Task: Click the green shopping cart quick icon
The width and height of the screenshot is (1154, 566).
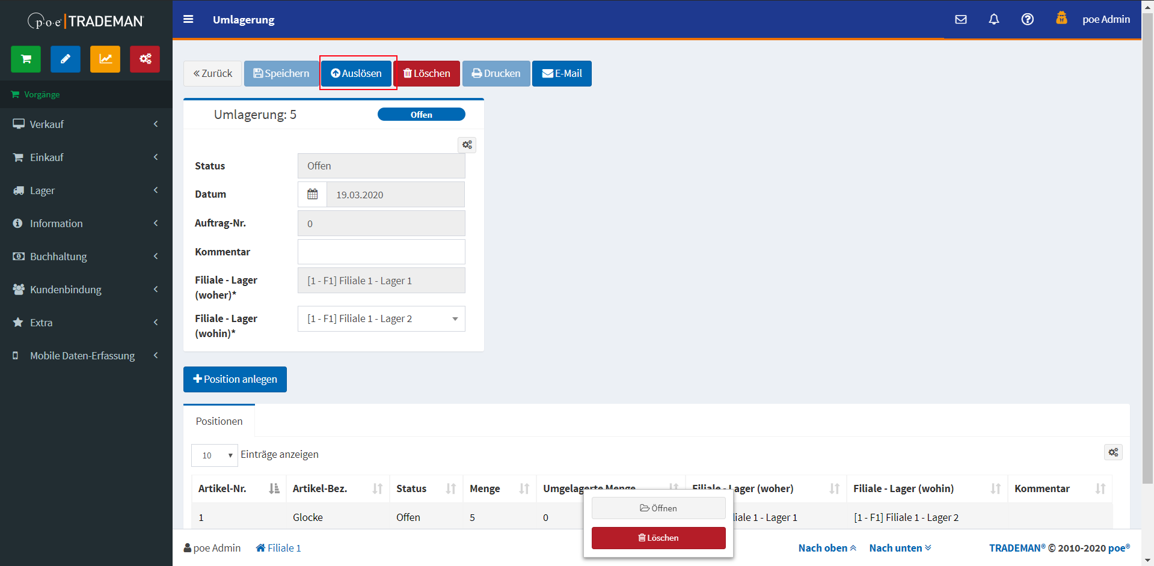Action: point(26,59)
